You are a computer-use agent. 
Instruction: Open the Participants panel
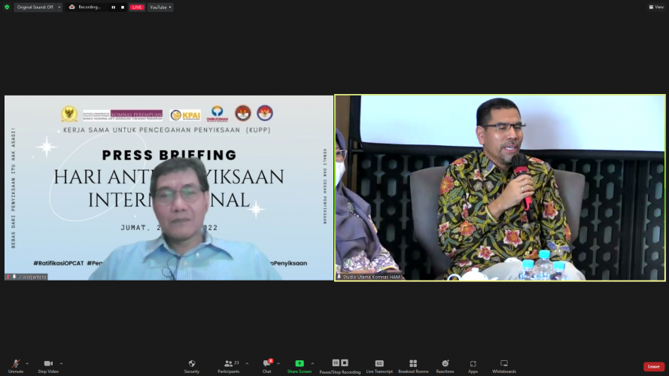click(227, 364)
